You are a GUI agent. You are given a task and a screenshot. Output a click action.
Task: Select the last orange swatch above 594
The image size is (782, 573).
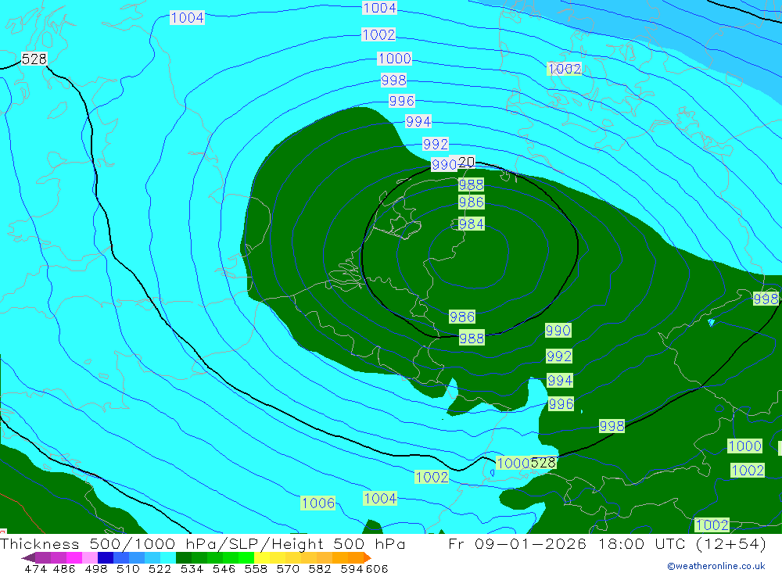[356, 557]
